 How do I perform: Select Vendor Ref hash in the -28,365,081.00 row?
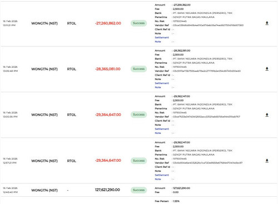click(207, 71)
